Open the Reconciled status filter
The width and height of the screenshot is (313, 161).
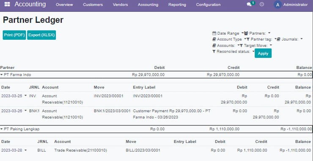pyautogui.click(x=233, y=52)
